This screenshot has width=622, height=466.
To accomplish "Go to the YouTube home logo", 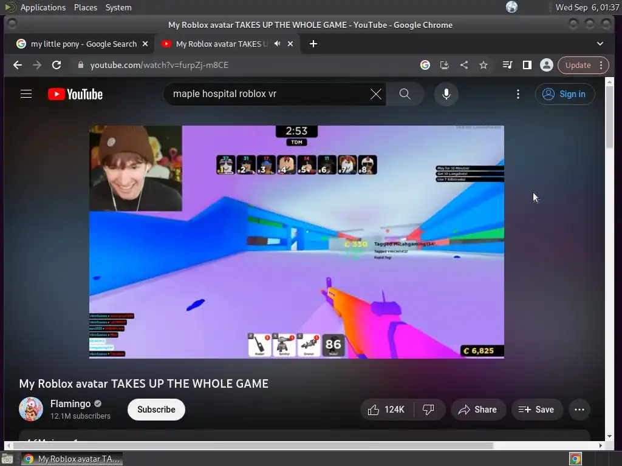I will (75, 94).
